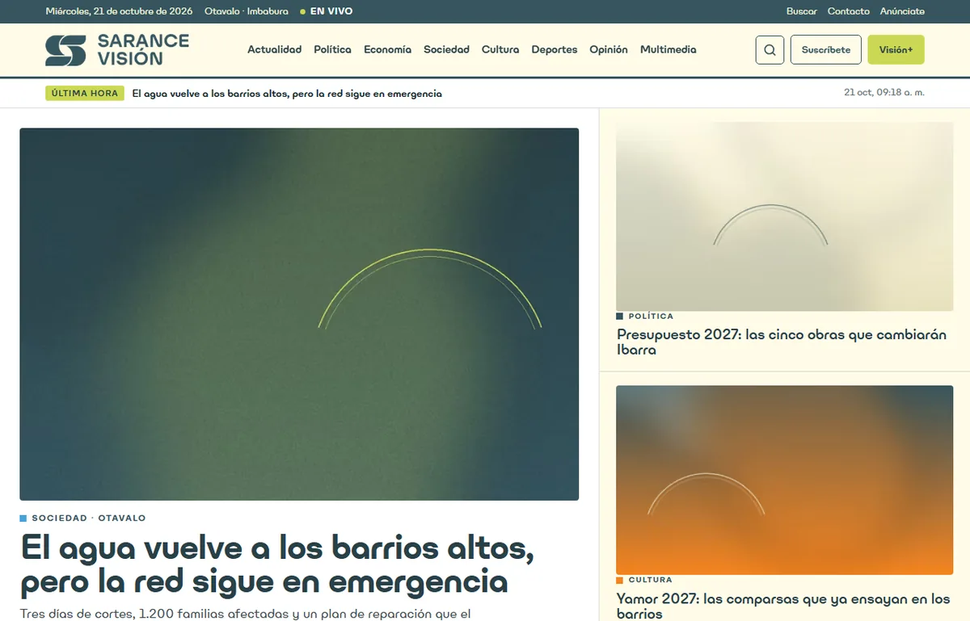Open the Multimedia section
The width and height of the screenshot is (970, 621).
click(668, 50)
